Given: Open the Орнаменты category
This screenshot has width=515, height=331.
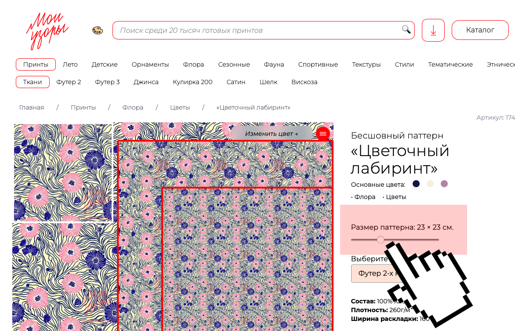Looking at the screenshot, I should (150, 64).
